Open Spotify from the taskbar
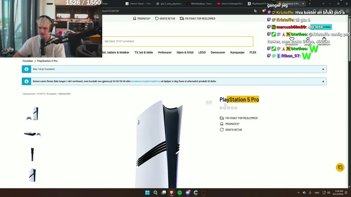351x197 pixels. point(180,193)
